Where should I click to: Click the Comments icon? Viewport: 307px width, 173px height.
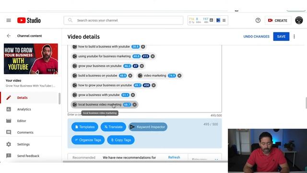tap(9, 133)
